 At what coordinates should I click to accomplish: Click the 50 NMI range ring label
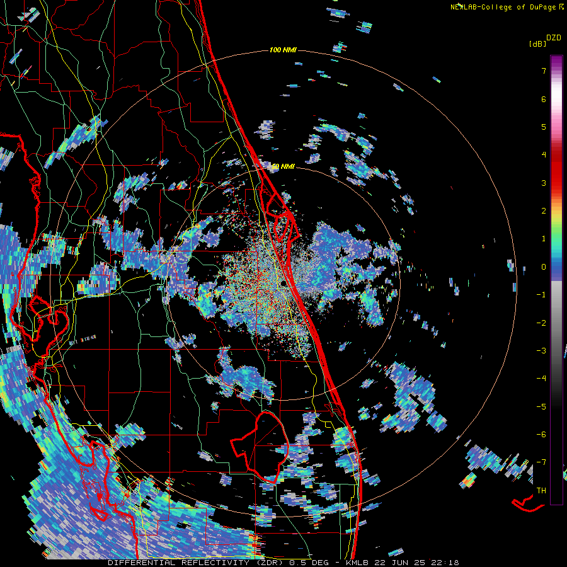click(283, 166)
